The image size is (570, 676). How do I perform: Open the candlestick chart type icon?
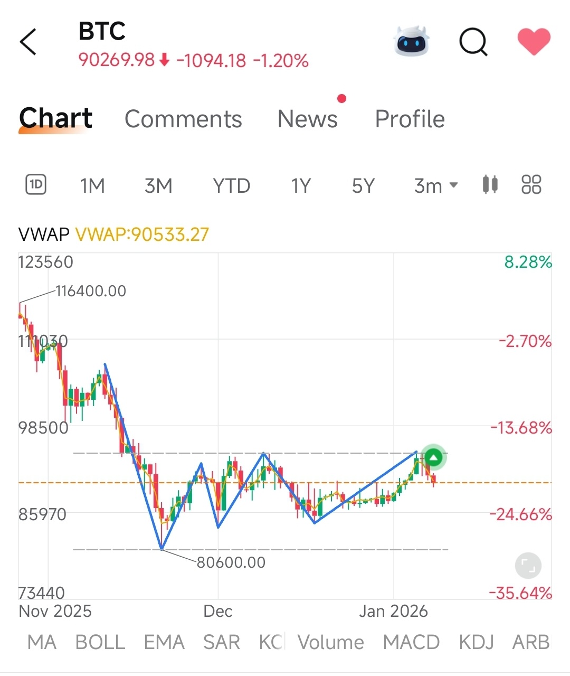490,185
